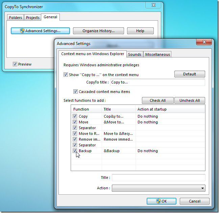Open the Sounds tab
Image resolution: width=219 pixels, height=213 pixels.
135,54
